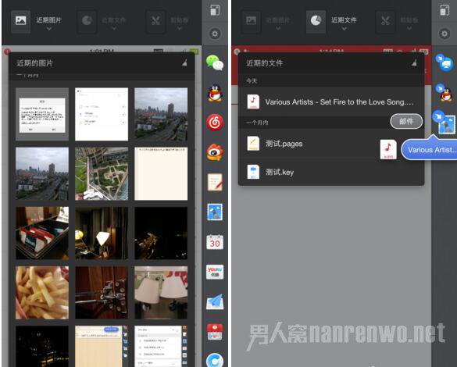Tap the Weibo icon in the sidebar
457x367 pixels.
tap(215, 152)
